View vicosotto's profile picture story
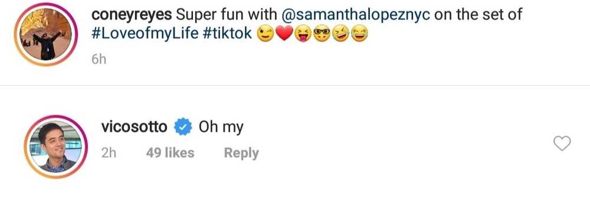Image resolution: width=590 pixels, height=216 pixels. click(x=55, y=147)
